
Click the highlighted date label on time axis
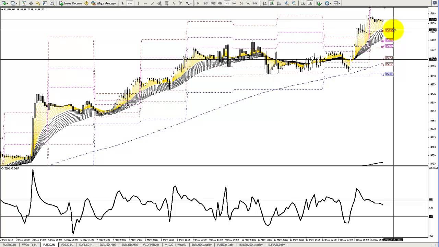click(x=393, y=240)
